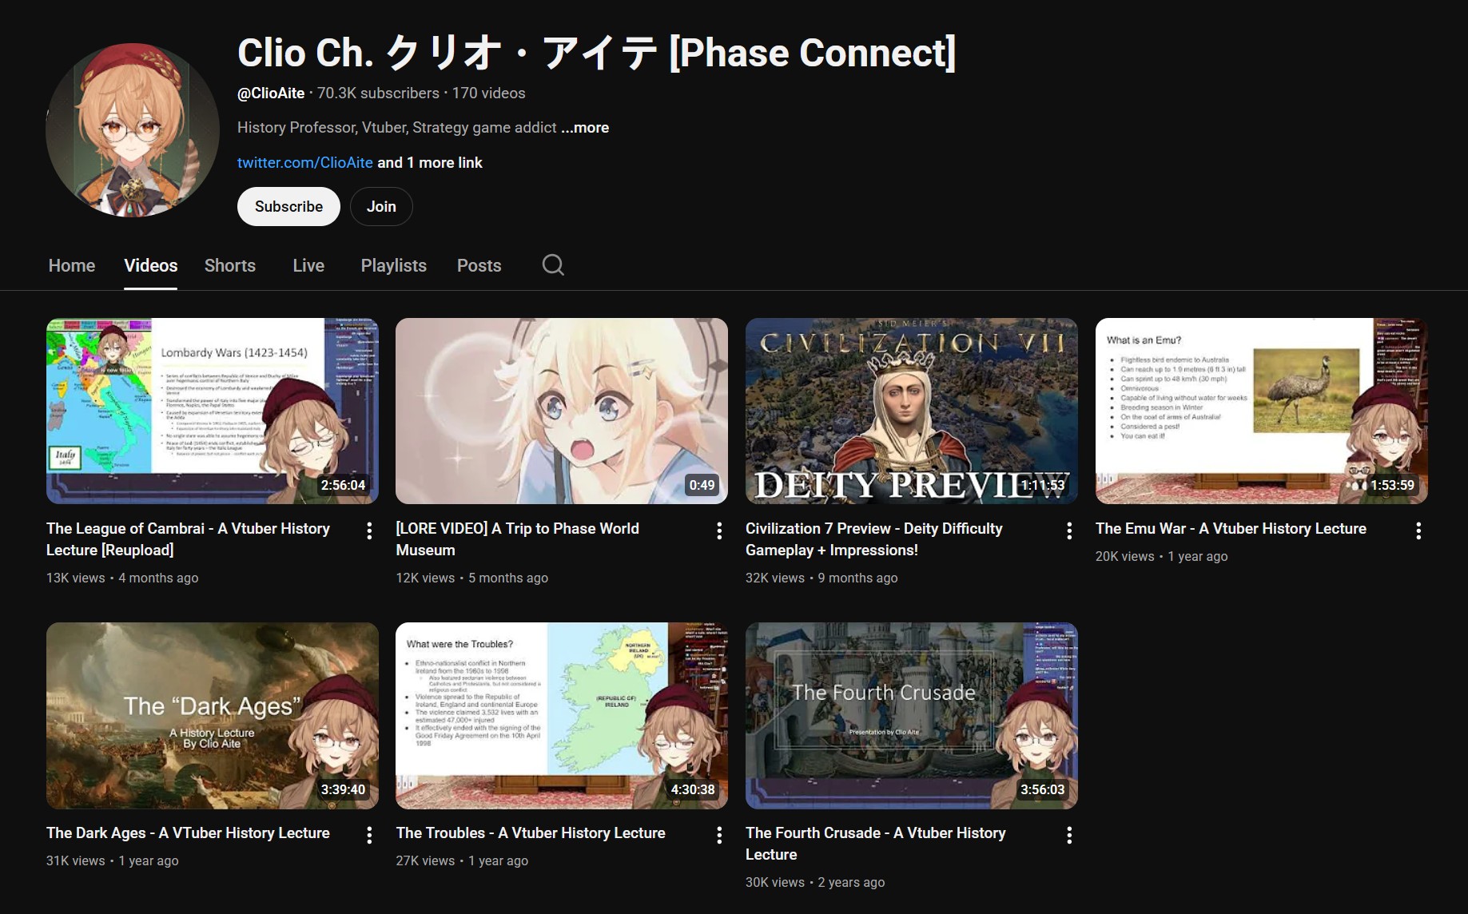Click '13K views • 4 months ago' metadata
The height and width of the screenshot is (914, 1468).
(122, 578)
